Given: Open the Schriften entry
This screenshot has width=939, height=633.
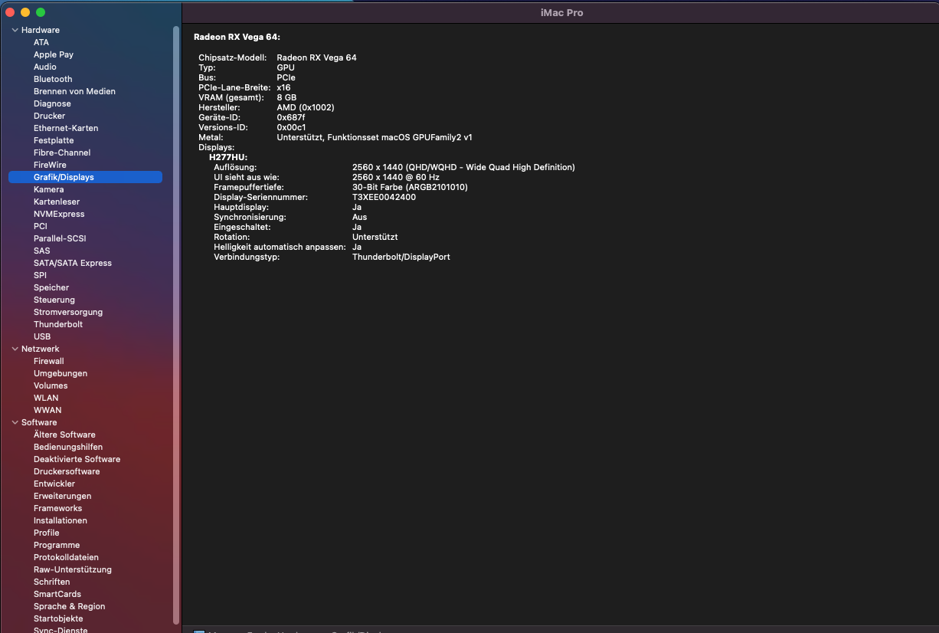Looking at the screenshot, I should point(51,582).
